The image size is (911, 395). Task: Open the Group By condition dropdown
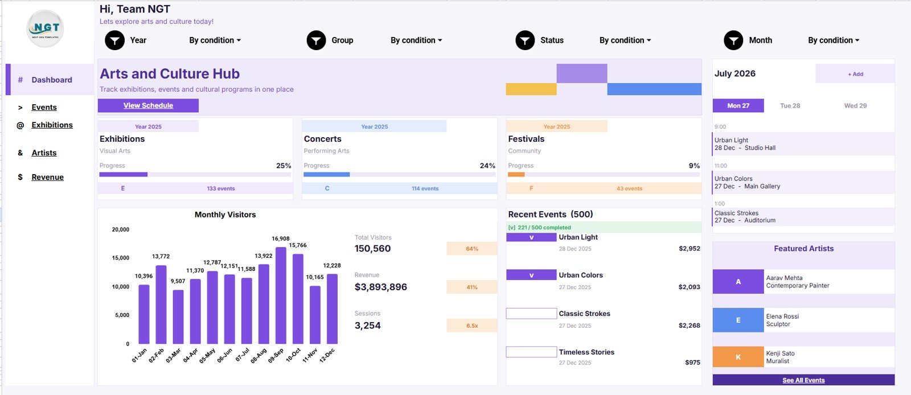coord(416,40)
